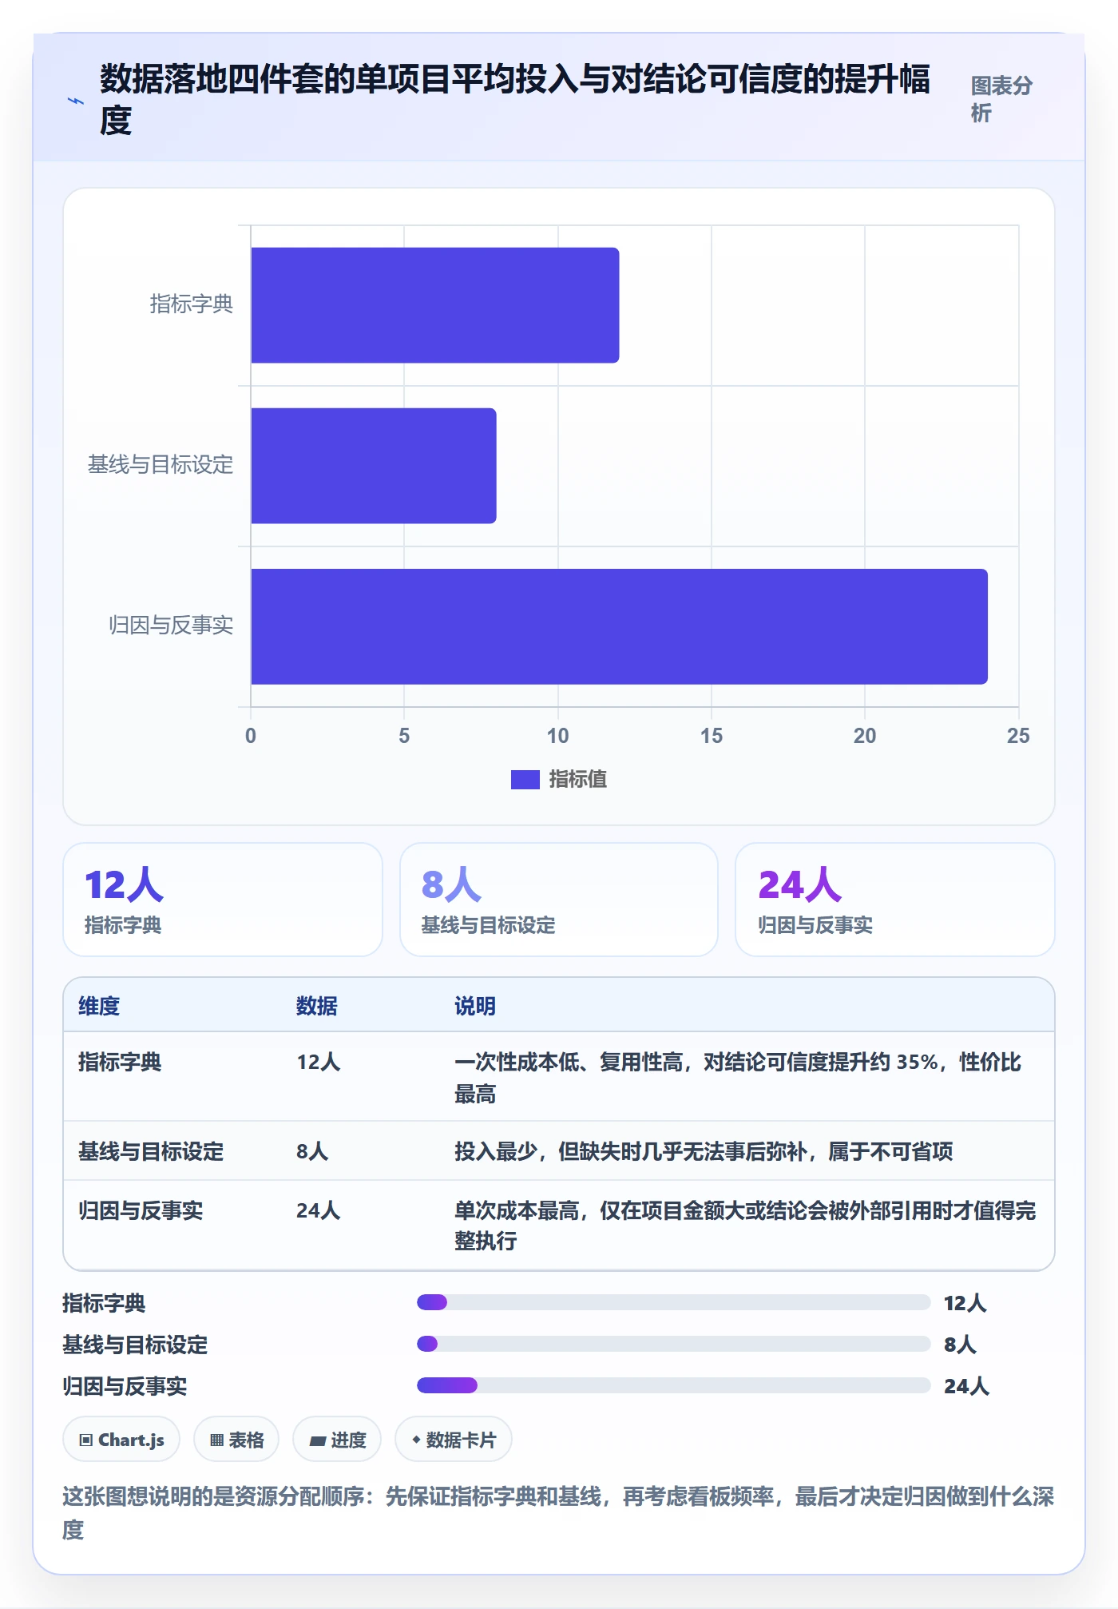Click the description starting with 投入最少

pyautogui.click(x=704, y=1151)
